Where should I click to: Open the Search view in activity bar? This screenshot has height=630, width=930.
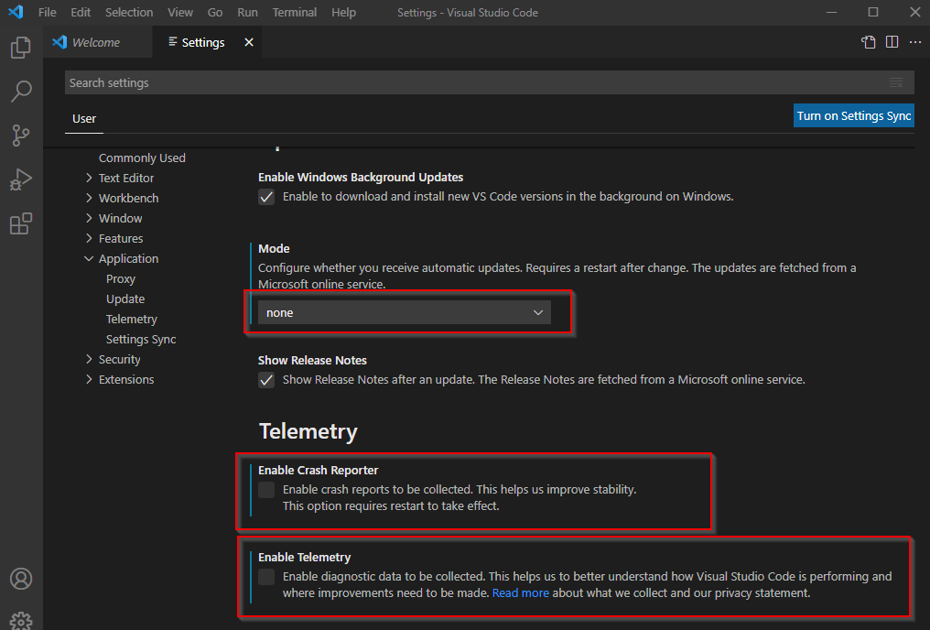(21, 92)
